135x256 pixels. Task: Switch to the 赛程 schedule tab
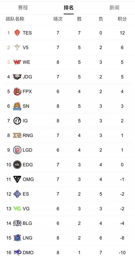point(23,8)
